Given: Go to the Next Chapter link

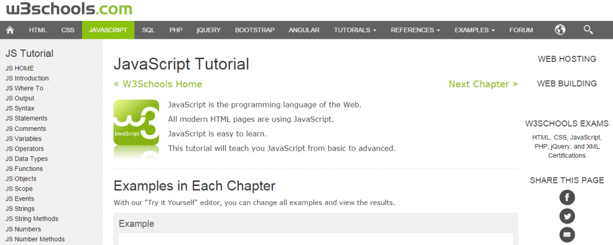Looking at the screenshot, I should (483, 84).
